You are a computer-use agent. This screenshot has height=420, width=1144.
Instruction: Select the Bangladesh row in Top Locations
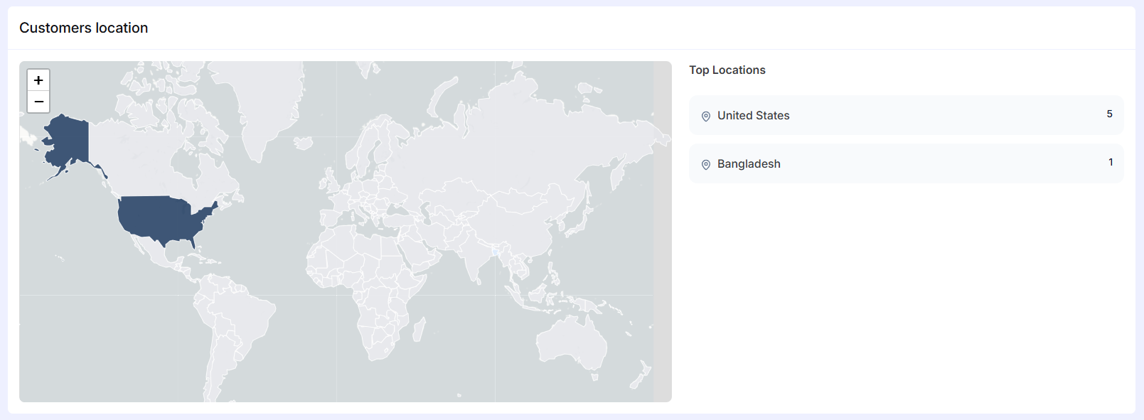tap(906, 163)
